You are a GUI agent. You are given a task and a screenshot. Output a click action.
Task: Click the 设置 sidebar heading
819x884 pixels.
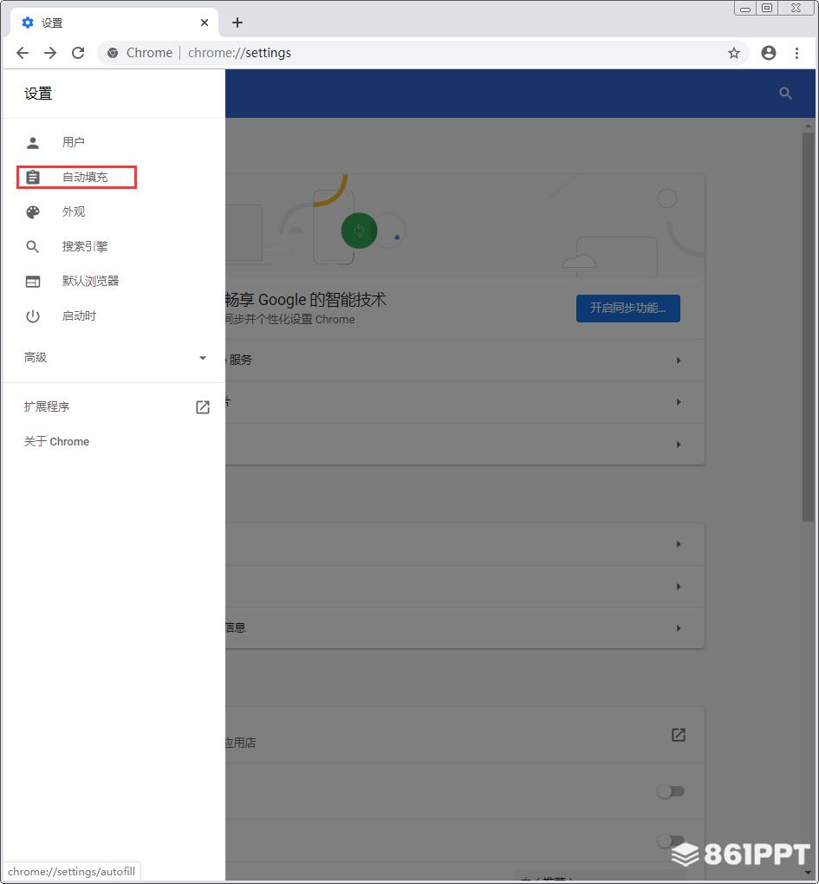tap(38, 94)
